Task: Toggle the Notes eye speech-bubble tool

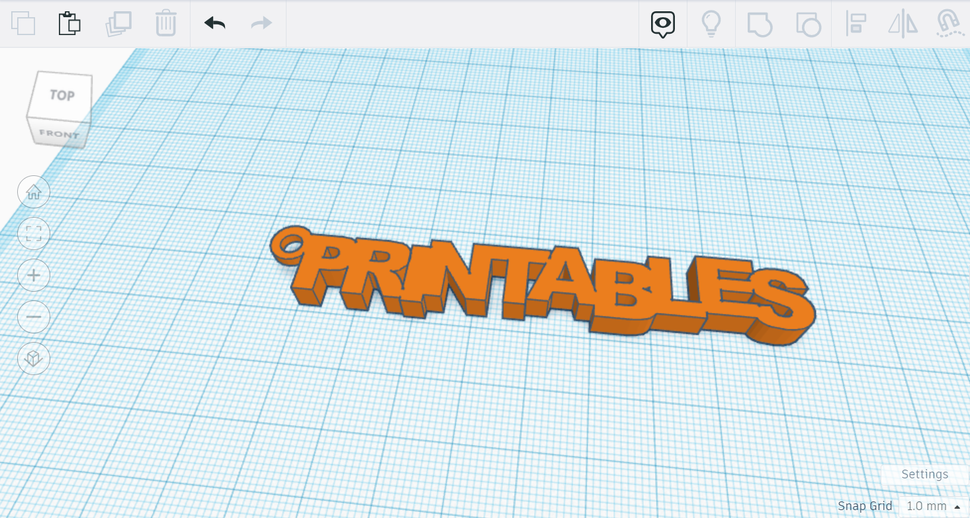Action: coord(663,24)
